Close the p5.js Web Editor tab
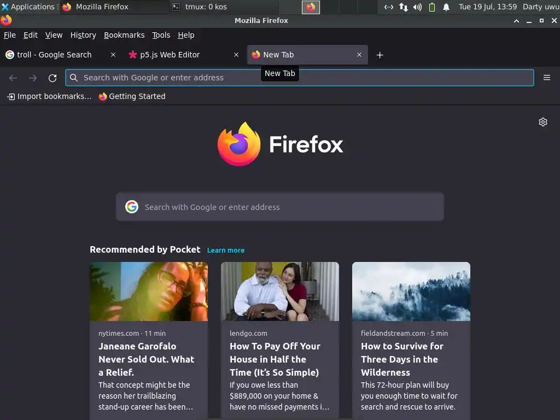The width and height of the screenshot is (560, 420). 236,55
